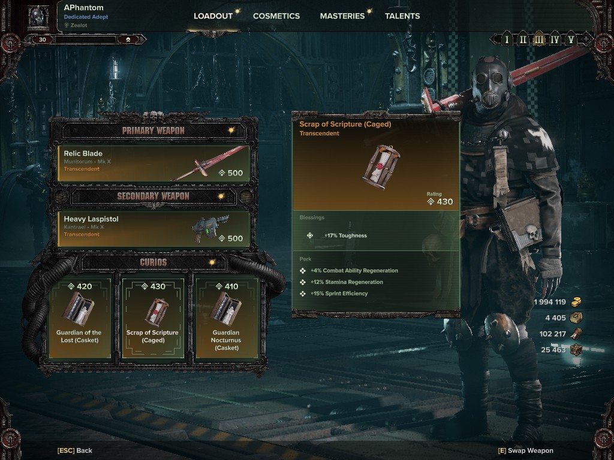Click the gold coins currency icon
The width and height of the screenshot is (614, 460).
tap(576, 302)
